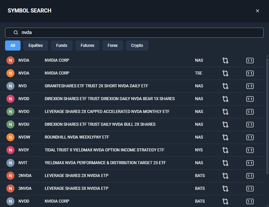The width and height of the screenshot is (269, 207).
Task: Open the Forex filter tab
Action: [112, 46]
